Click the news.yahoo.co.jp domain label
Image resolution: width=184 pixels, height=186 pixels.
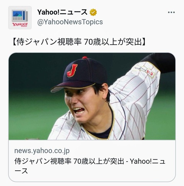pyautogui.click(x=42, y=151)
